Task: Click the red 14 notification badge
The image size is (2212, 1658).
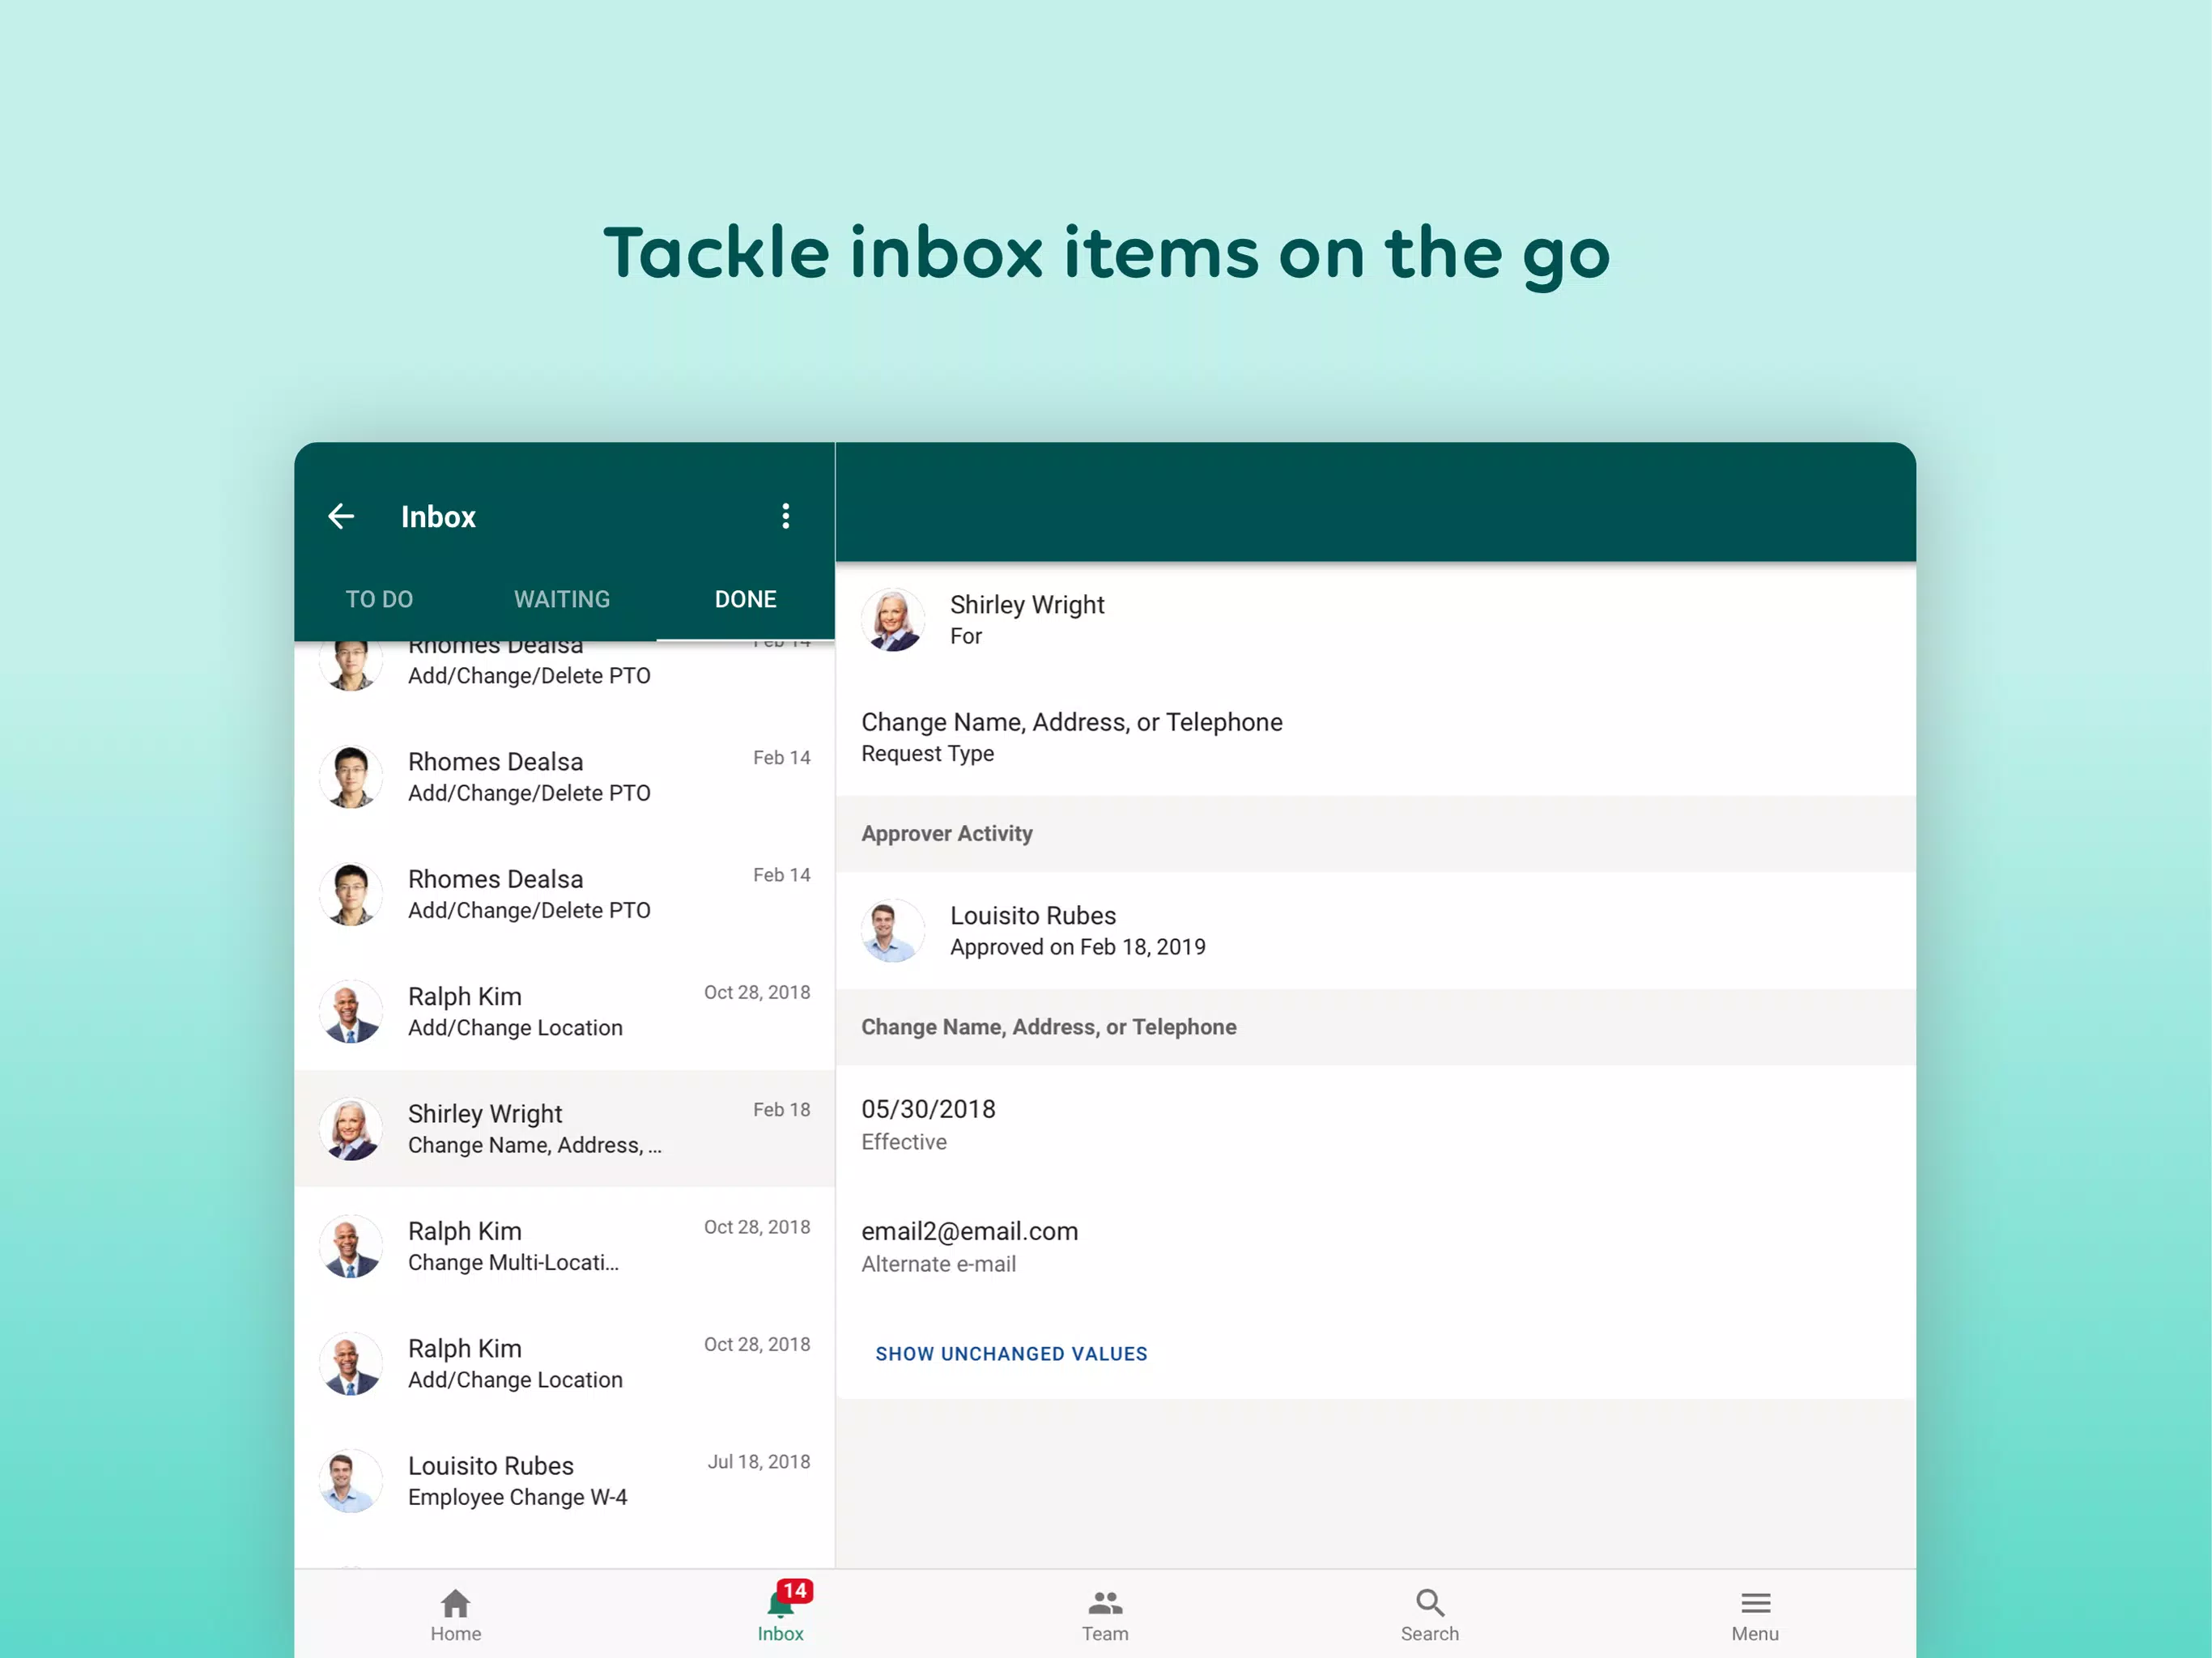Action: (x=795, y=1591)
